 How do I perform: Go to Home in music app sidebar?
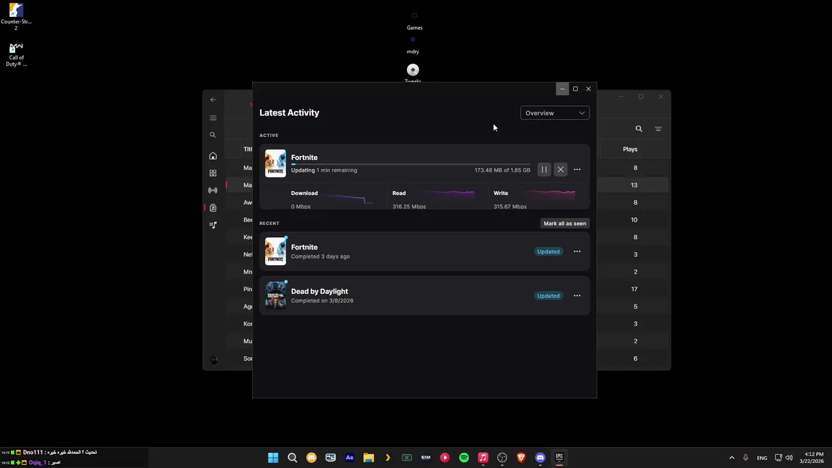pyautogui.click(x=213, y=156)
